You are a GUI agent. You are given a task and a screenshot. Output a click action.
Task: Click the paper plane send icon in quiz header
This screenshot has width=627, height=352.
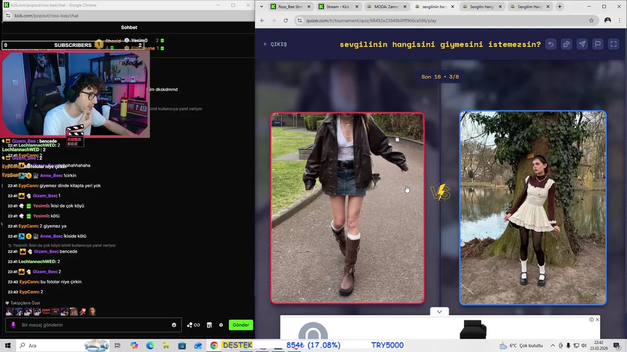pos(582,44)
